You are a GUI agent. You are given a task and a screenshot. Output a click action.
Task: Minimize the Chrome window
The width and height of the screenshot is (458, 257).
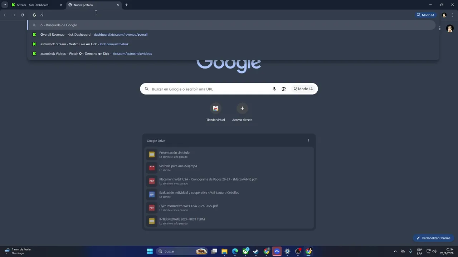tap(430, 5)
